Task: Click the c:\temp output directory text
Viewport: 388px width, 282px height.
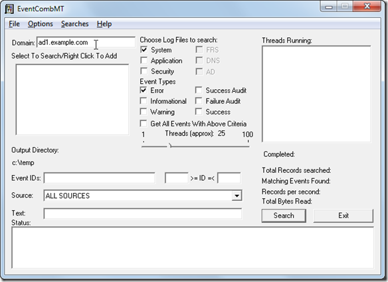Action: [x=23, y=163]
